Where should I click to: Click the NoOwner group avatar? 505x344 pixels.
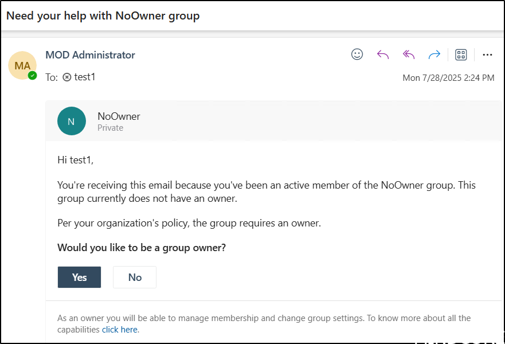(x=72, y=122)
